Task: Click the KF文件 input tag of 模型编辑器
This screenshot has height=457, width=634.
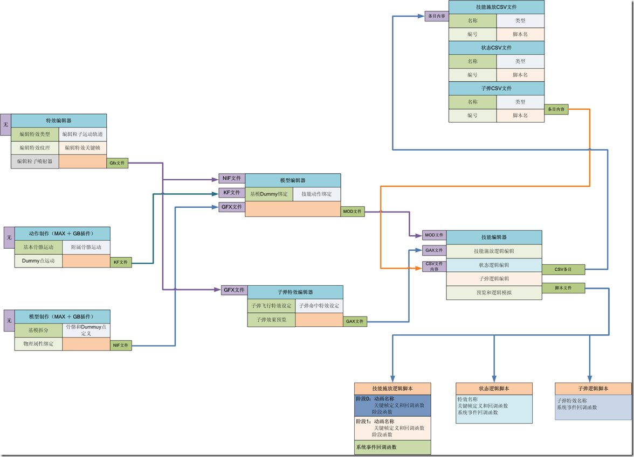Action: (x=232, y=193)
